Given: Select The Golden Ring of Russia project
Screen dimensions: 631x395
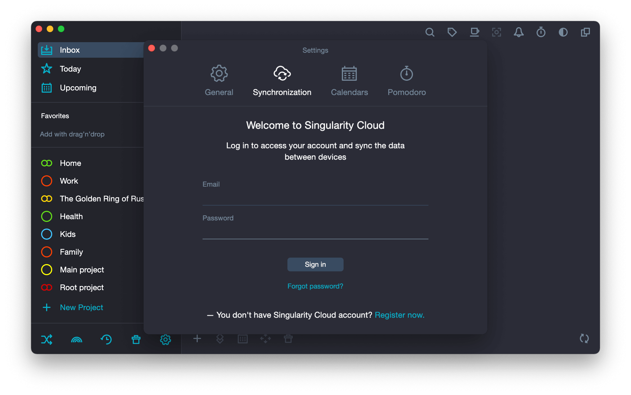Looking at the screenshot, I should [x=91, y=199].
